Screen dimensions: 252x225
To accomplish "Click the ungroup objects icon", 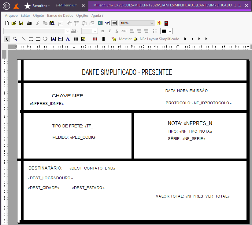I will coord(76,23).
